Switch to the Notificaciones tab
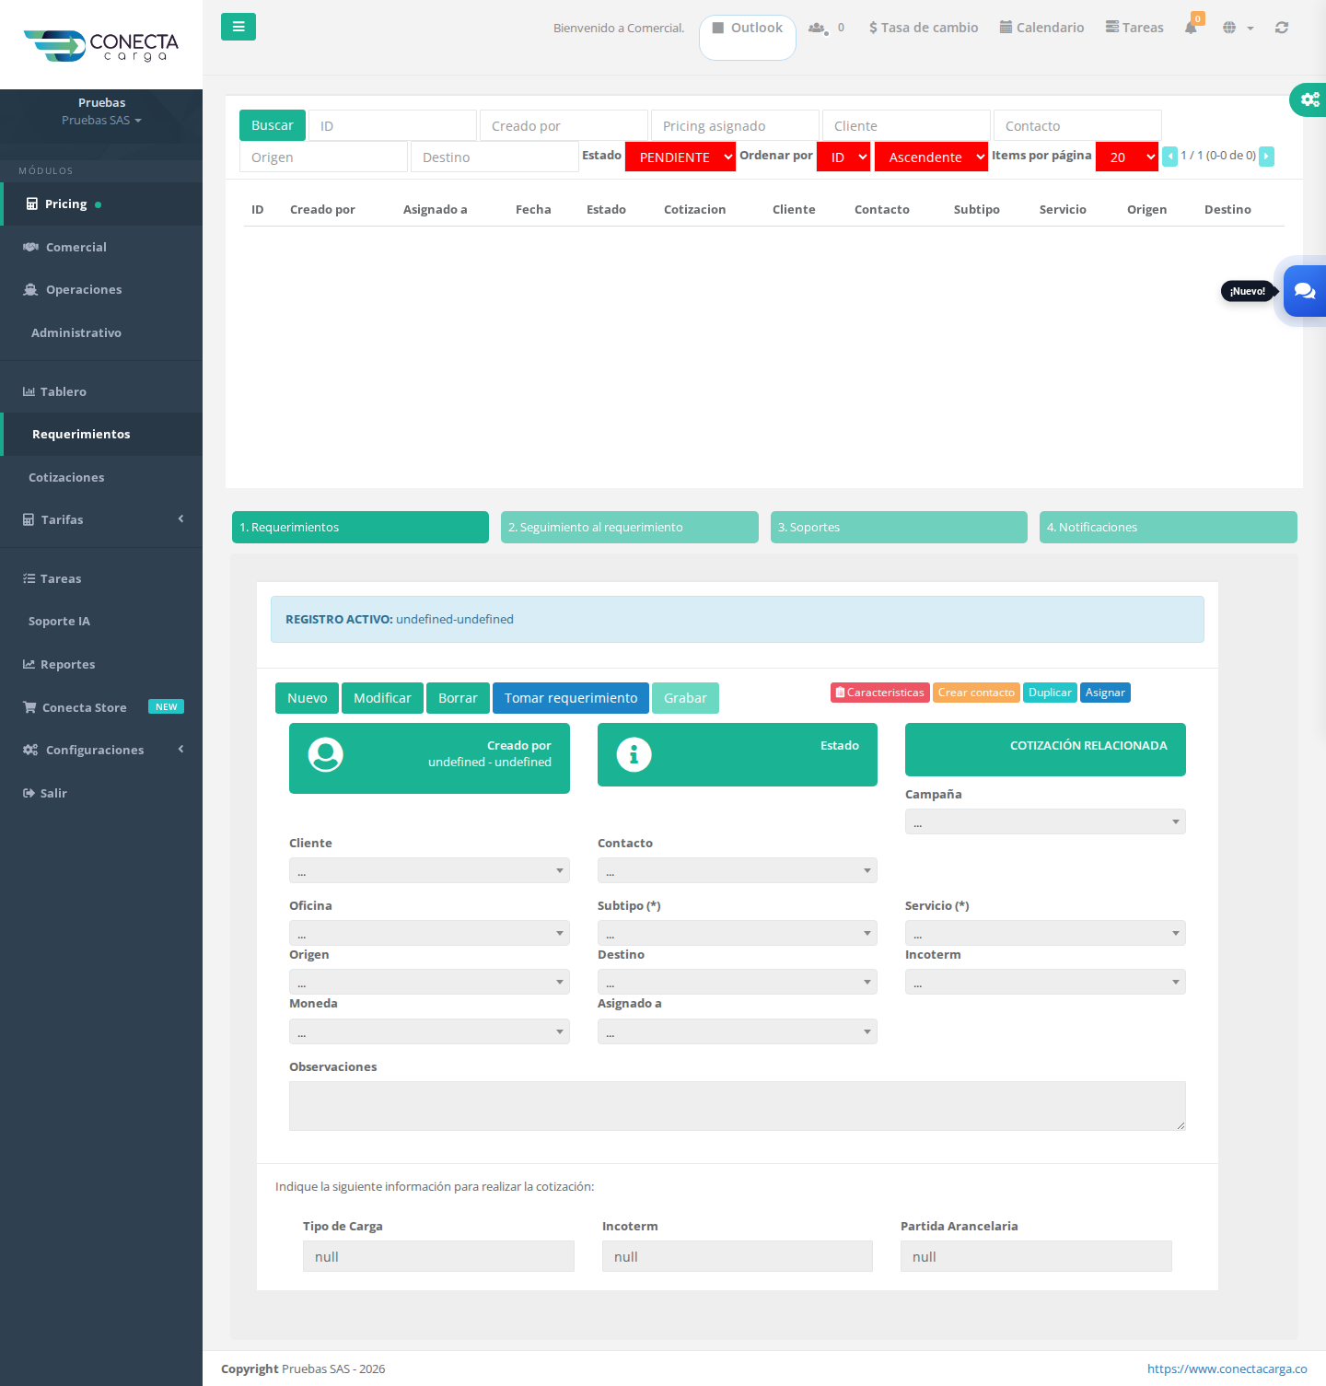 1169,527
